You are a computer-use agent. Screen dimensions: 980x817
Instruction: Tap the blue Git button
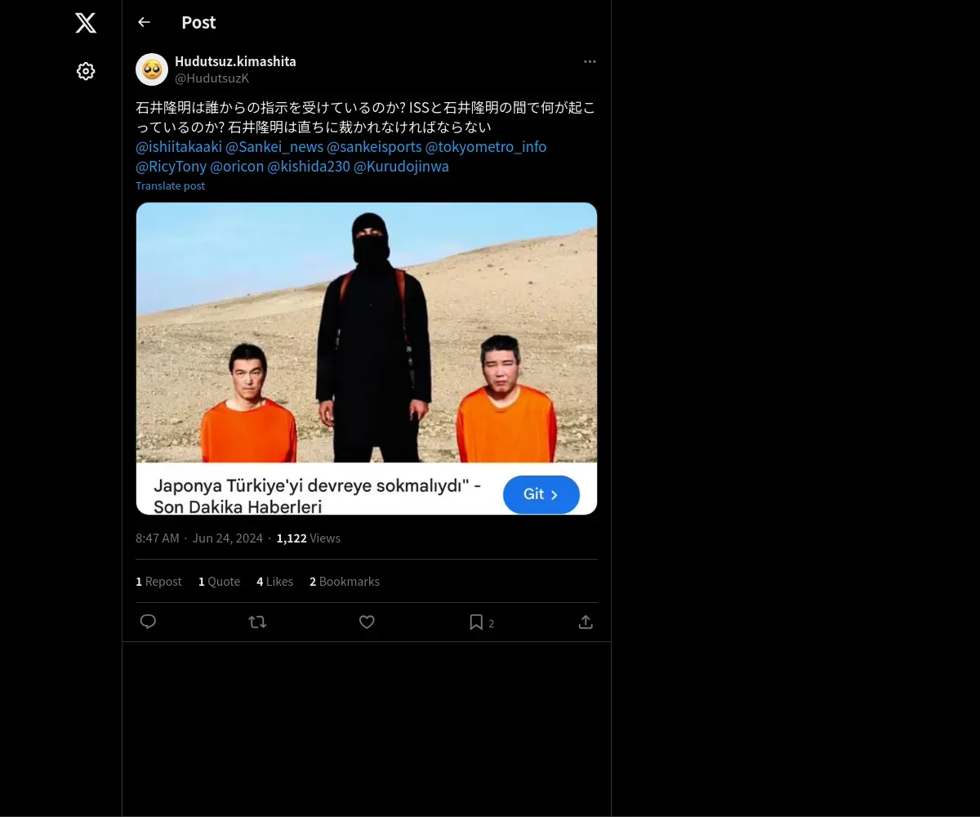click(541, 494)
